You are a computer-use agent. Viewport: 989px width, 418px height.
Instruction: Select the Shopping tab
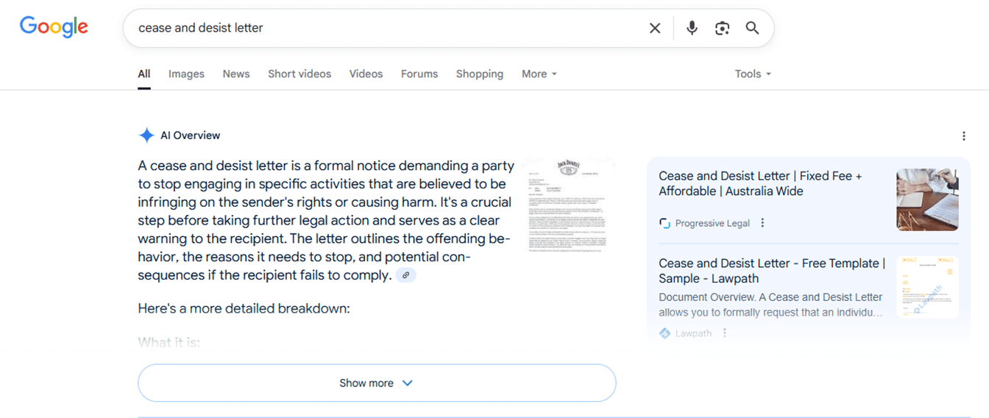pos(479,74)
